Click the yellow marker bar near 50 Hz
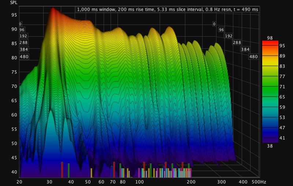This screenshot has height=186, width=293. 91,172
